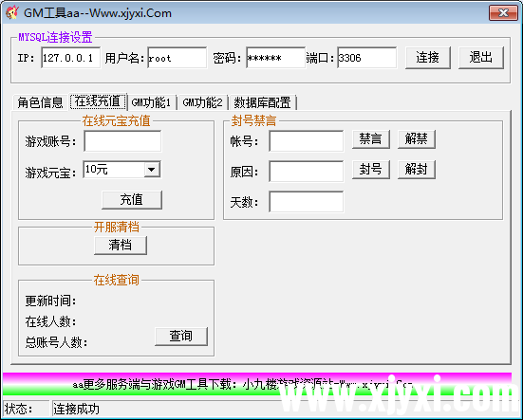Click the 解封 unban button
The width and height of the screenshot is (523, 420).
[417, 170]
